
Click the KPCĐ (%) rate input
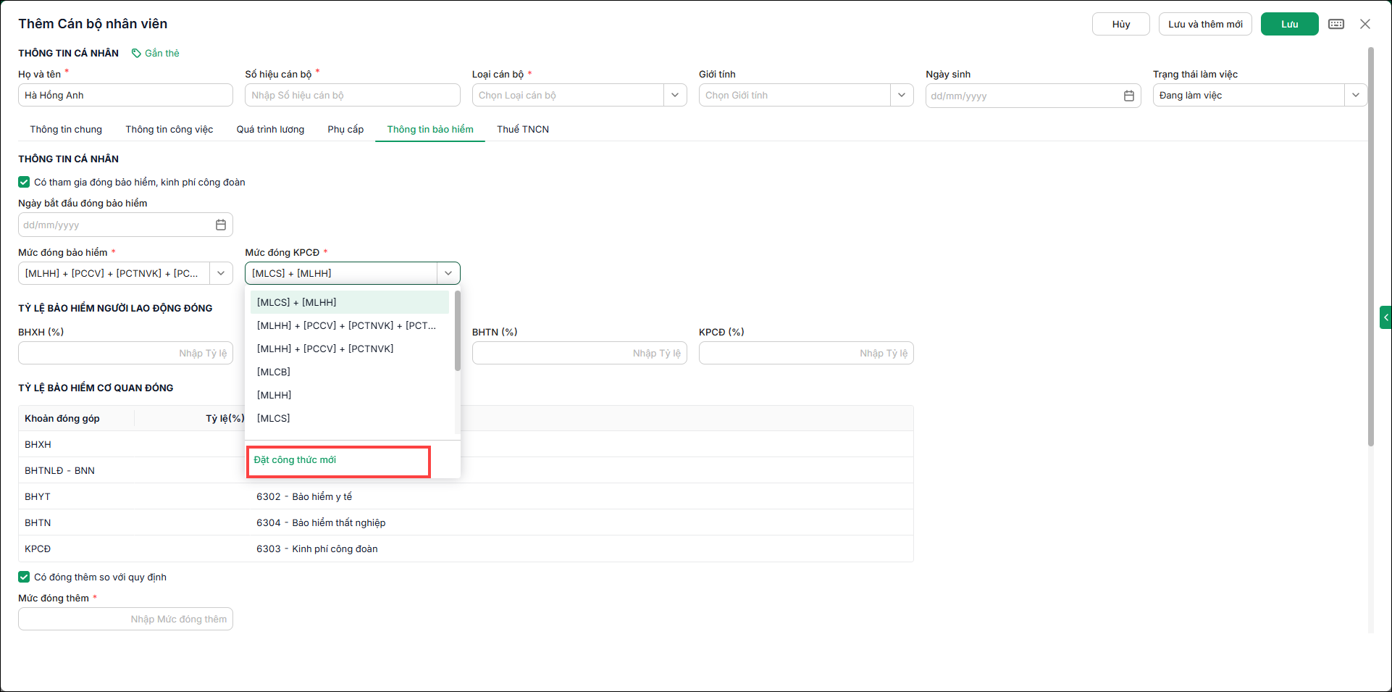806,353
